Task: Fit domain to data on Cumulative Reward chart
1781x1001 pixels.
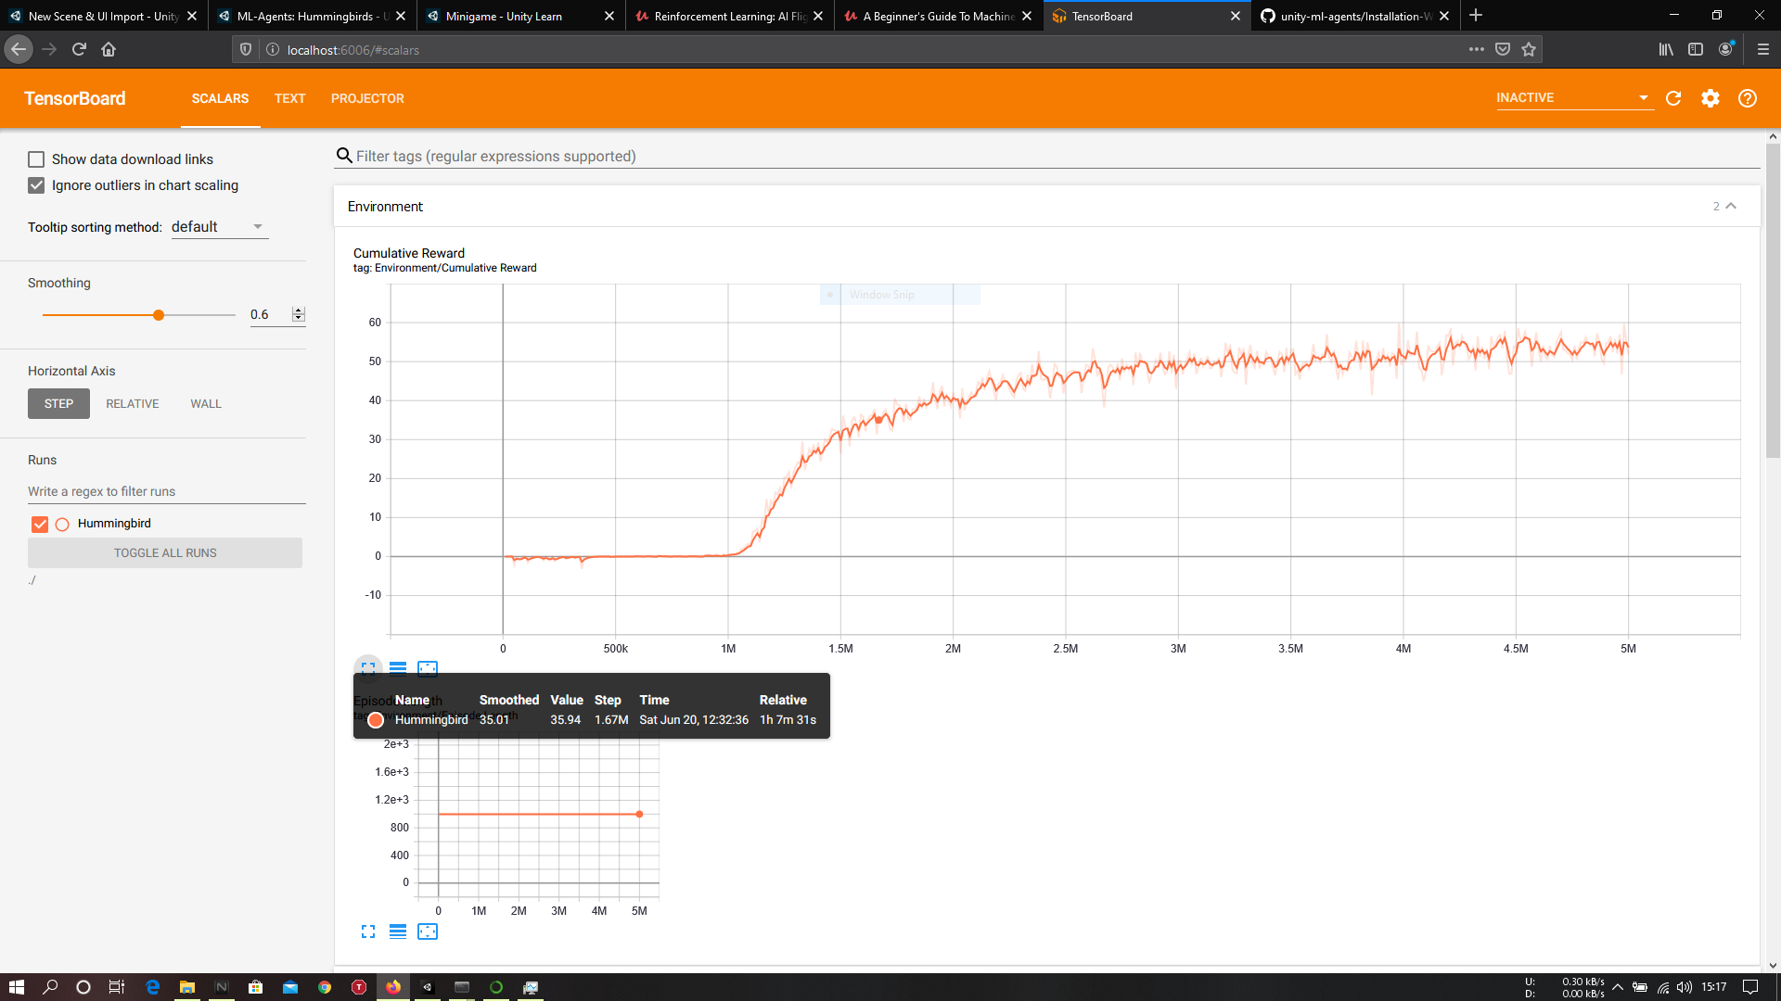Action: [x=428, y=668]
